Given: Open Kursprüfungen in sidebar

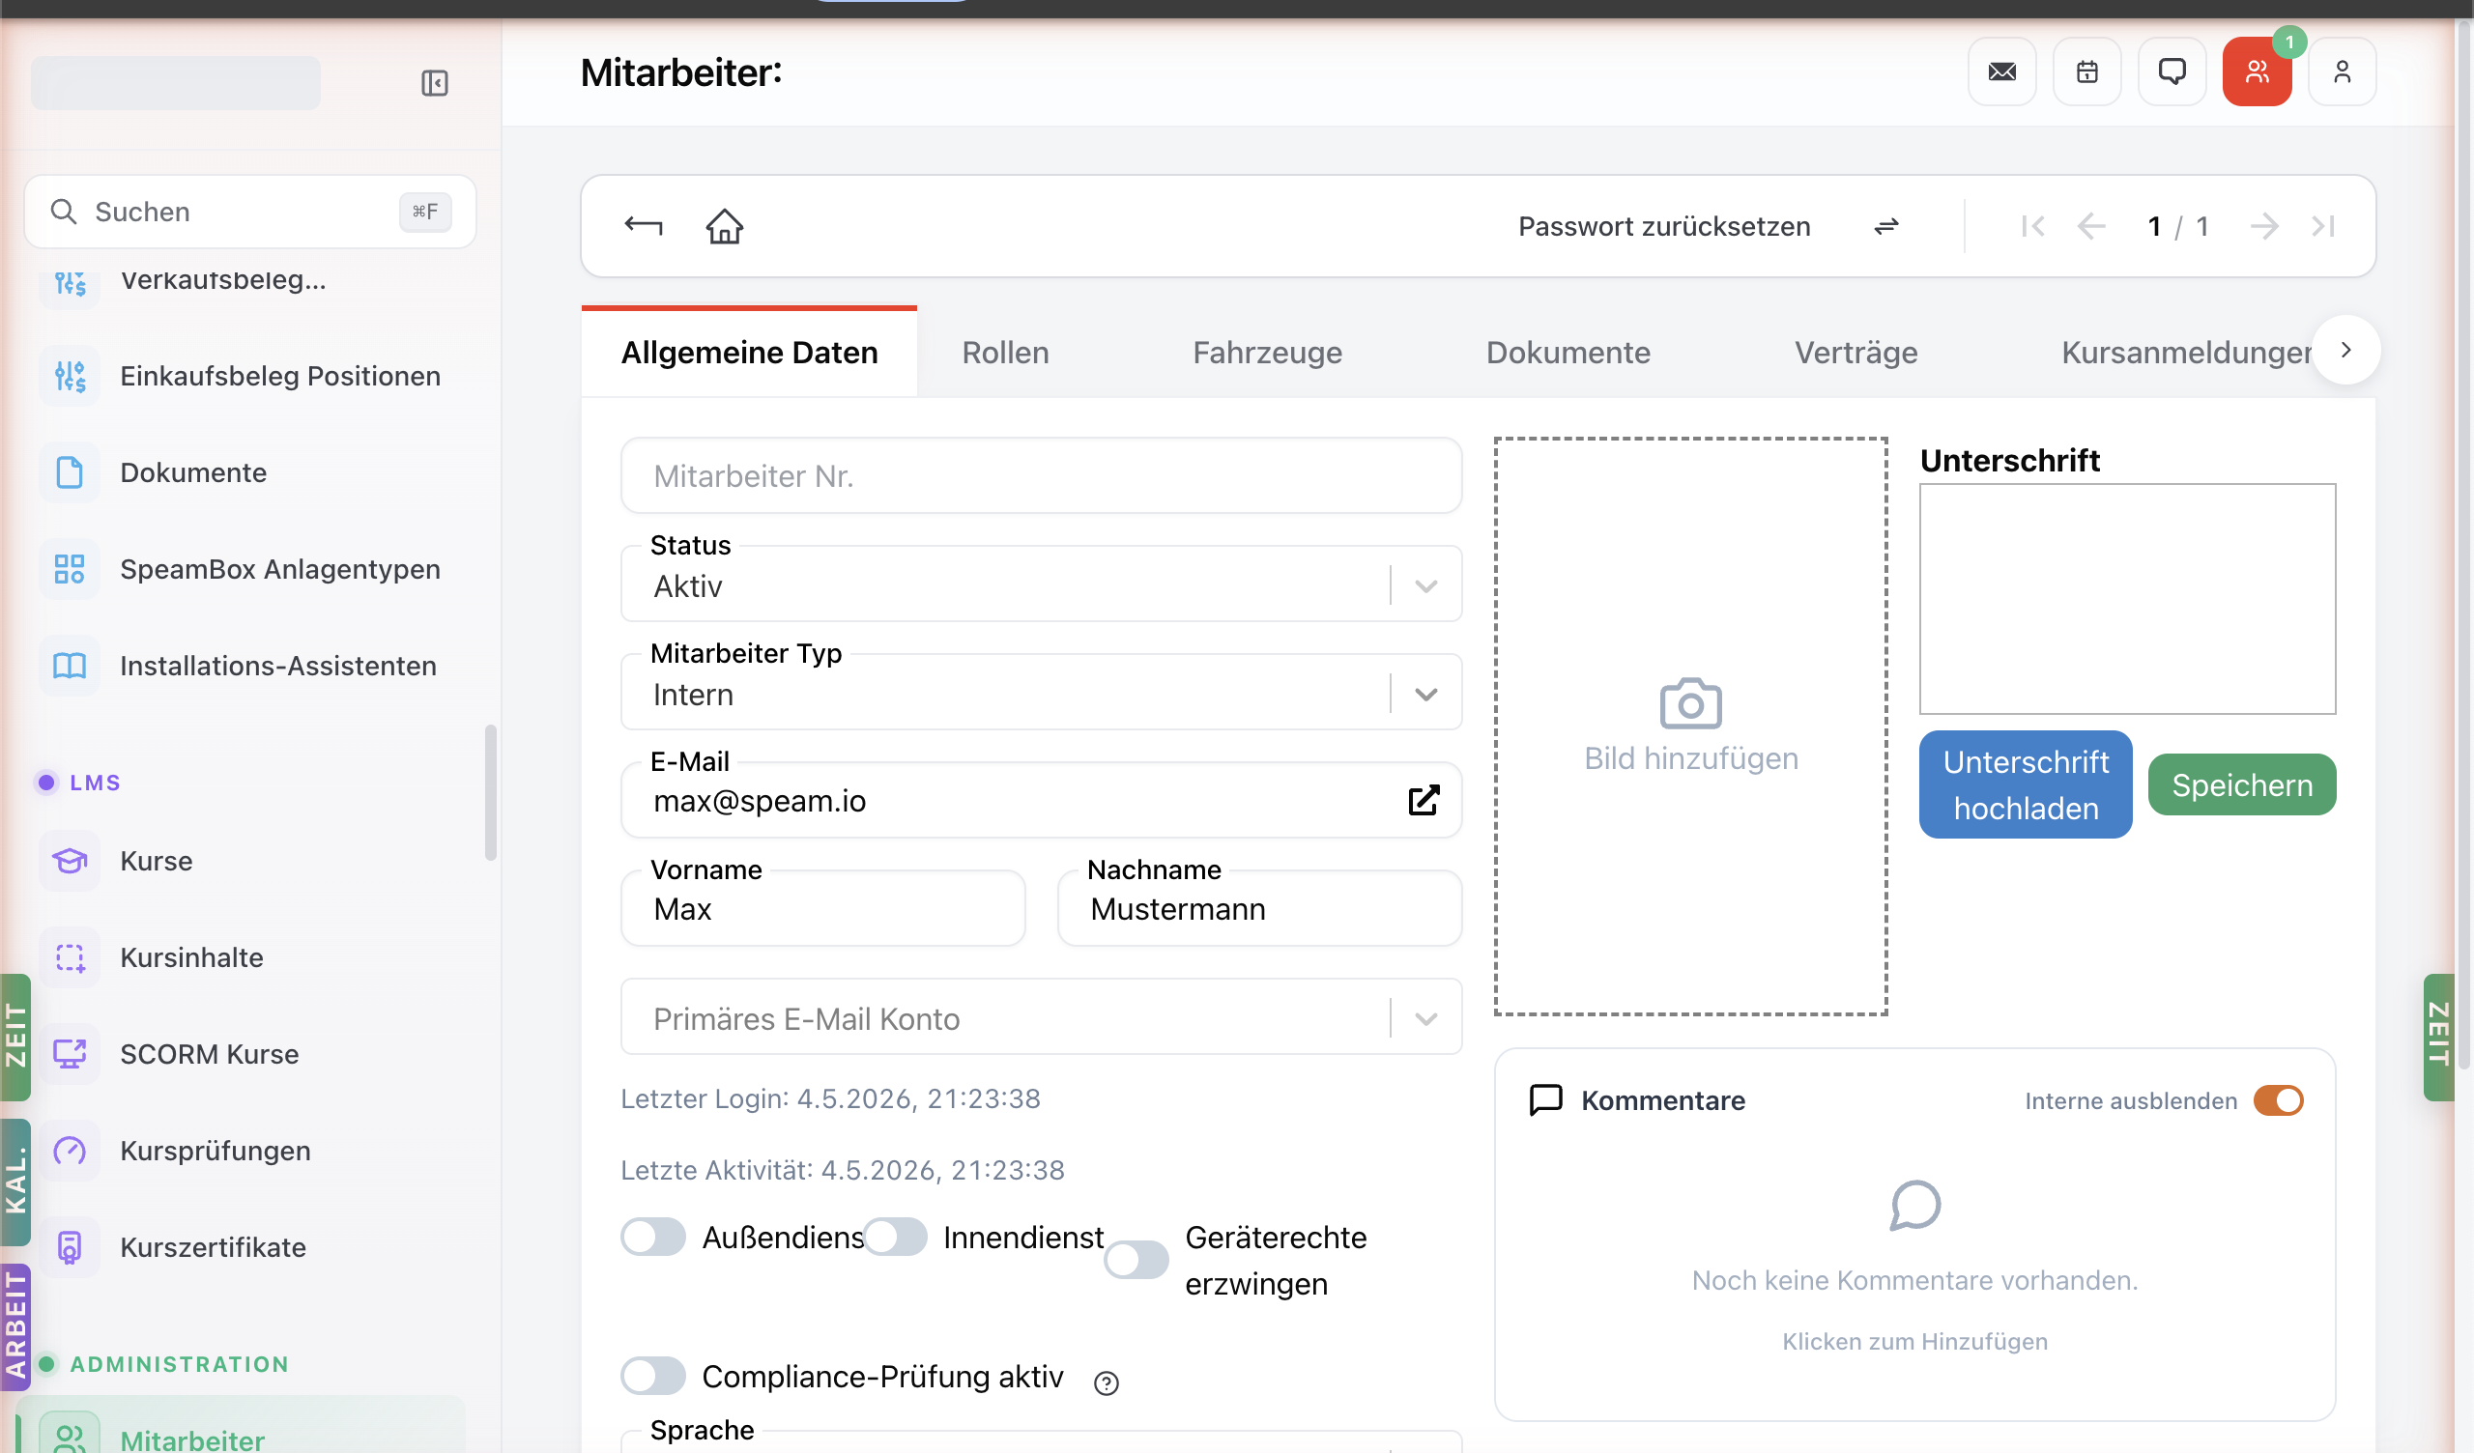Looking at the screenshot, I should point(250,1150).
